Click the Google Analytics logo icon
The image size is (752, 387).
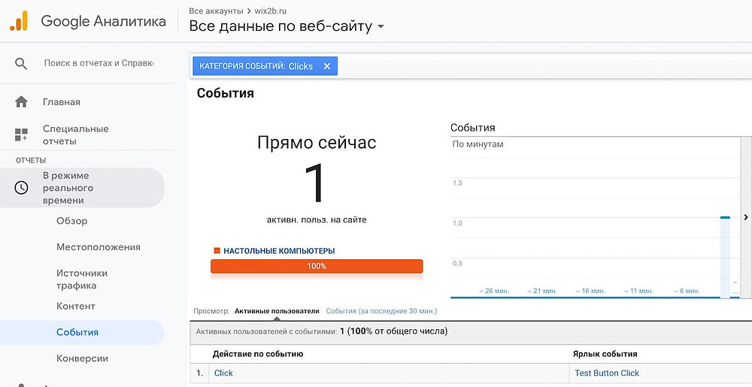tap(19, 21)
